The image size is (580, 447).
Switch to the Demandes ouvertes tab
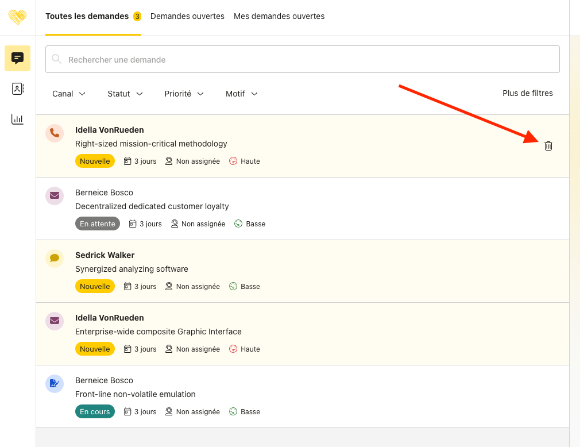click(x=187, y=16)
